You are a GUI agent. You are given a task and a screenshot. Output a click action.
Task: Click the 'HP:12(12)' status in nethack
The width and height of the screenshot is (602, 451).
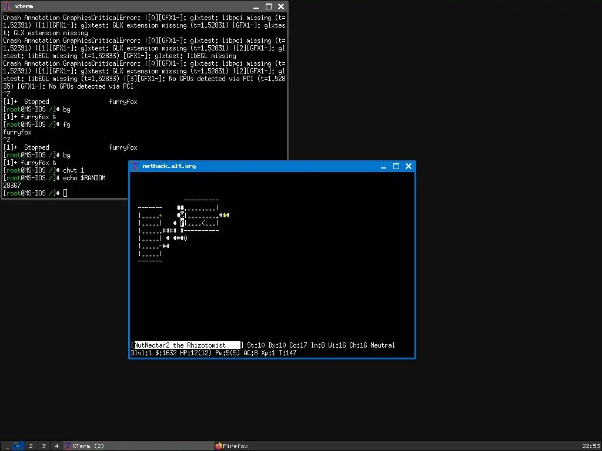(x=196, y=353)
